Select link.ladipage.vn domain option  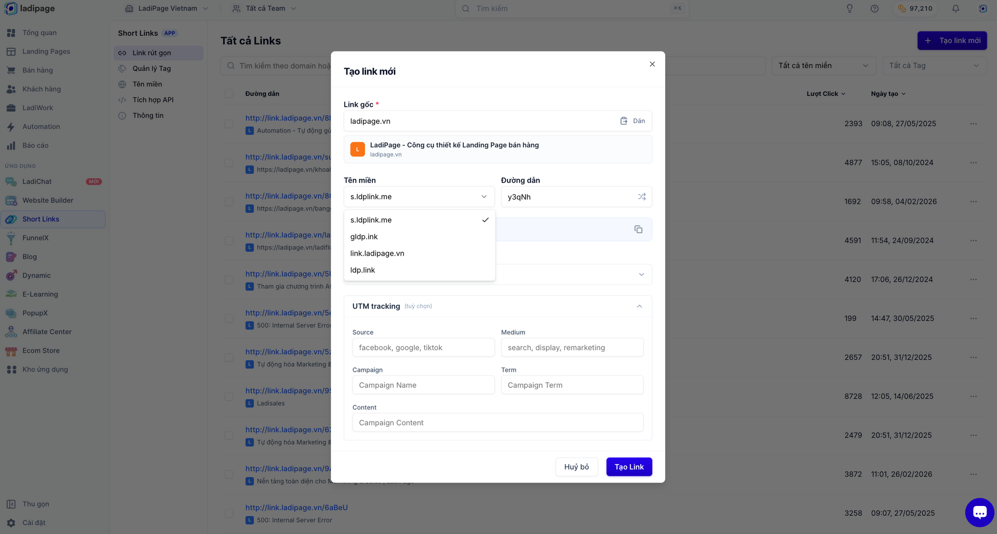pyautogui.click(x=419, y=253)
